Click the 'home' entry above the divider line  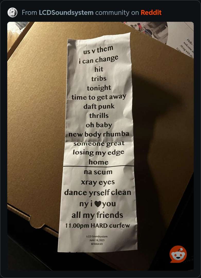99,162
